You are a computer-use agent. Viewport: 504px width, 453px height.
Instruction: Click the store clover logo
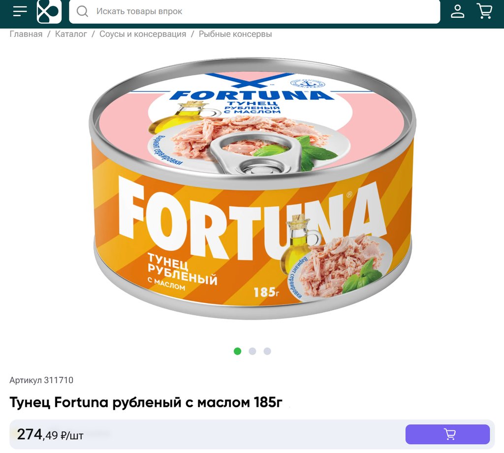tap(49, 12)
